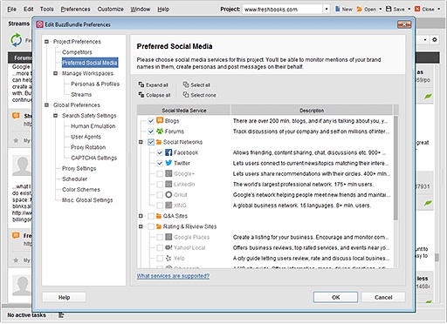Click the Yelp icon
The width and height of the screenshot is (447, 324).
(168, 258)
